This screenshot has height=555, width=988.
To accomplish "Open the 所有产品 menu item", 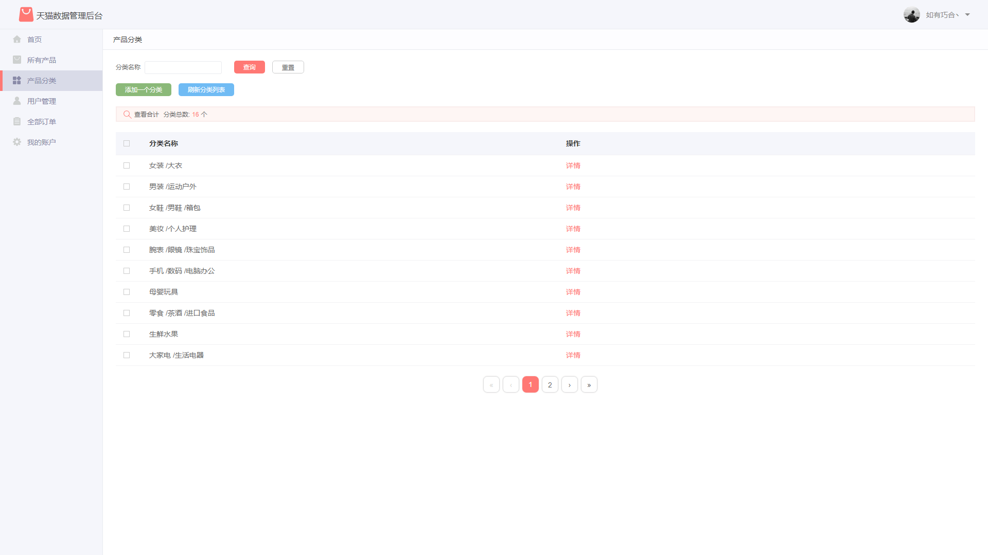I will pos(51,60).
